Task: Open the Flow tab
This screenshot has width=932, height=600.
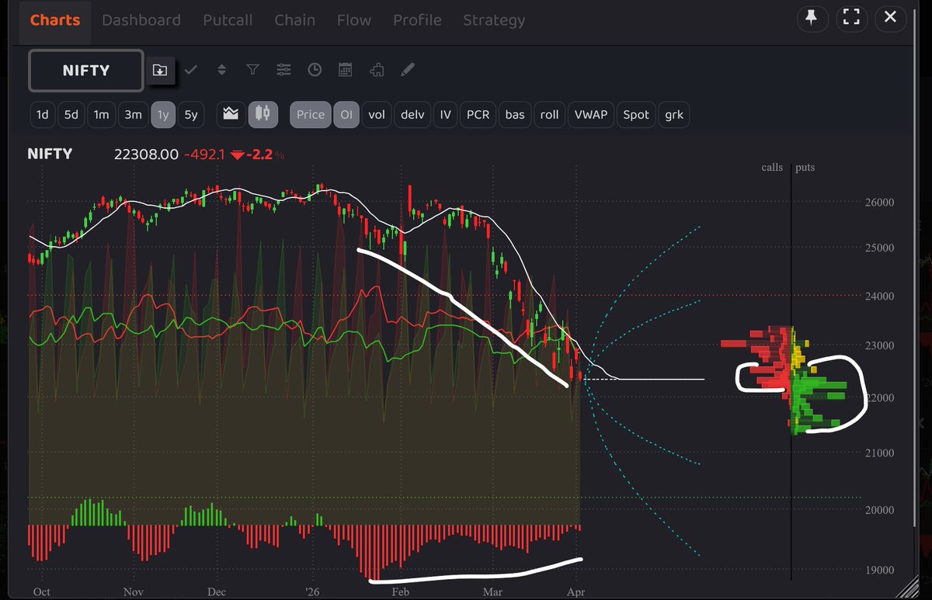Action: (x=354, y=20)
